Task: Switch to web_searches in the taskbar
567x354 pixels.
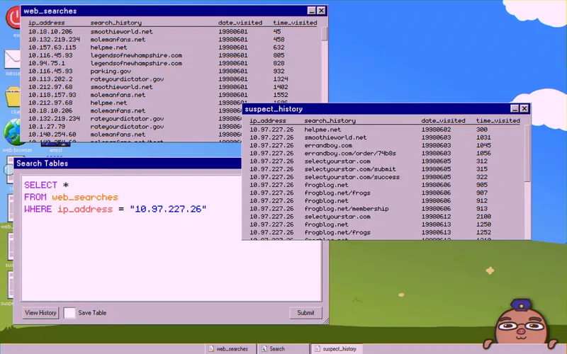Action: 230,349
